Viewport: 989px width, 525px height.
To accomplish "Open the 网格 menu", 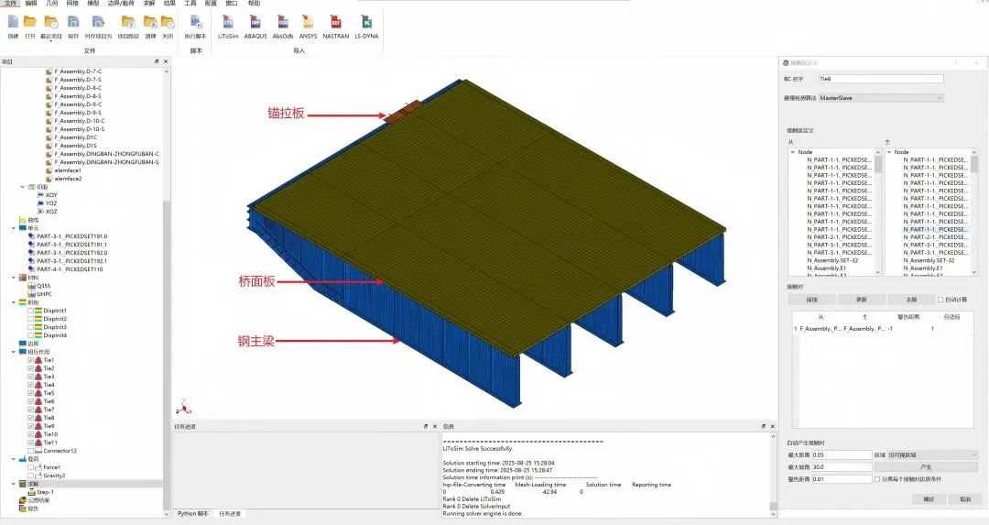I will coord(72,4).
